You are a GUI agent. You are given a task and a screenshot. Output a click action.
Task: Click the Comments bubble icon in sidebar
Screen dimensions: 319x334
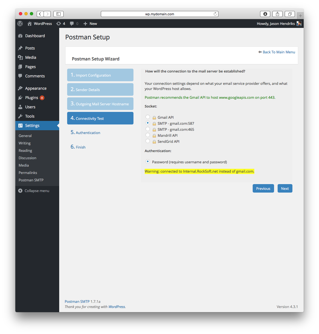coord(20,76)
